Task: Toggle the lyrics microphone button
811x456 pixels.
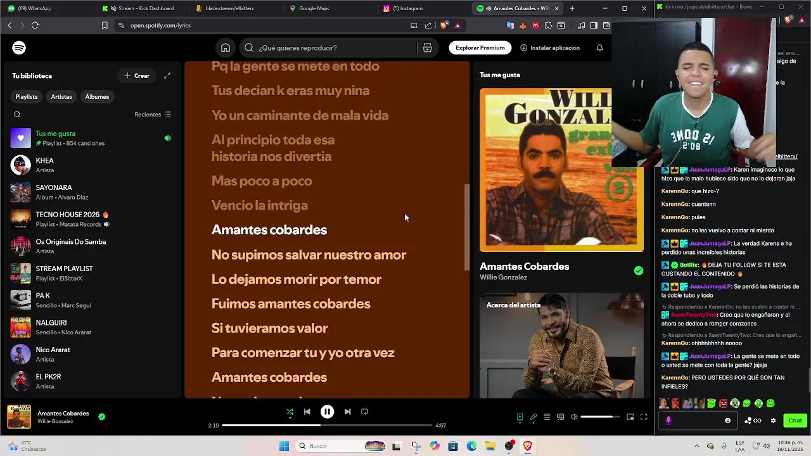Action: (533, 417)
